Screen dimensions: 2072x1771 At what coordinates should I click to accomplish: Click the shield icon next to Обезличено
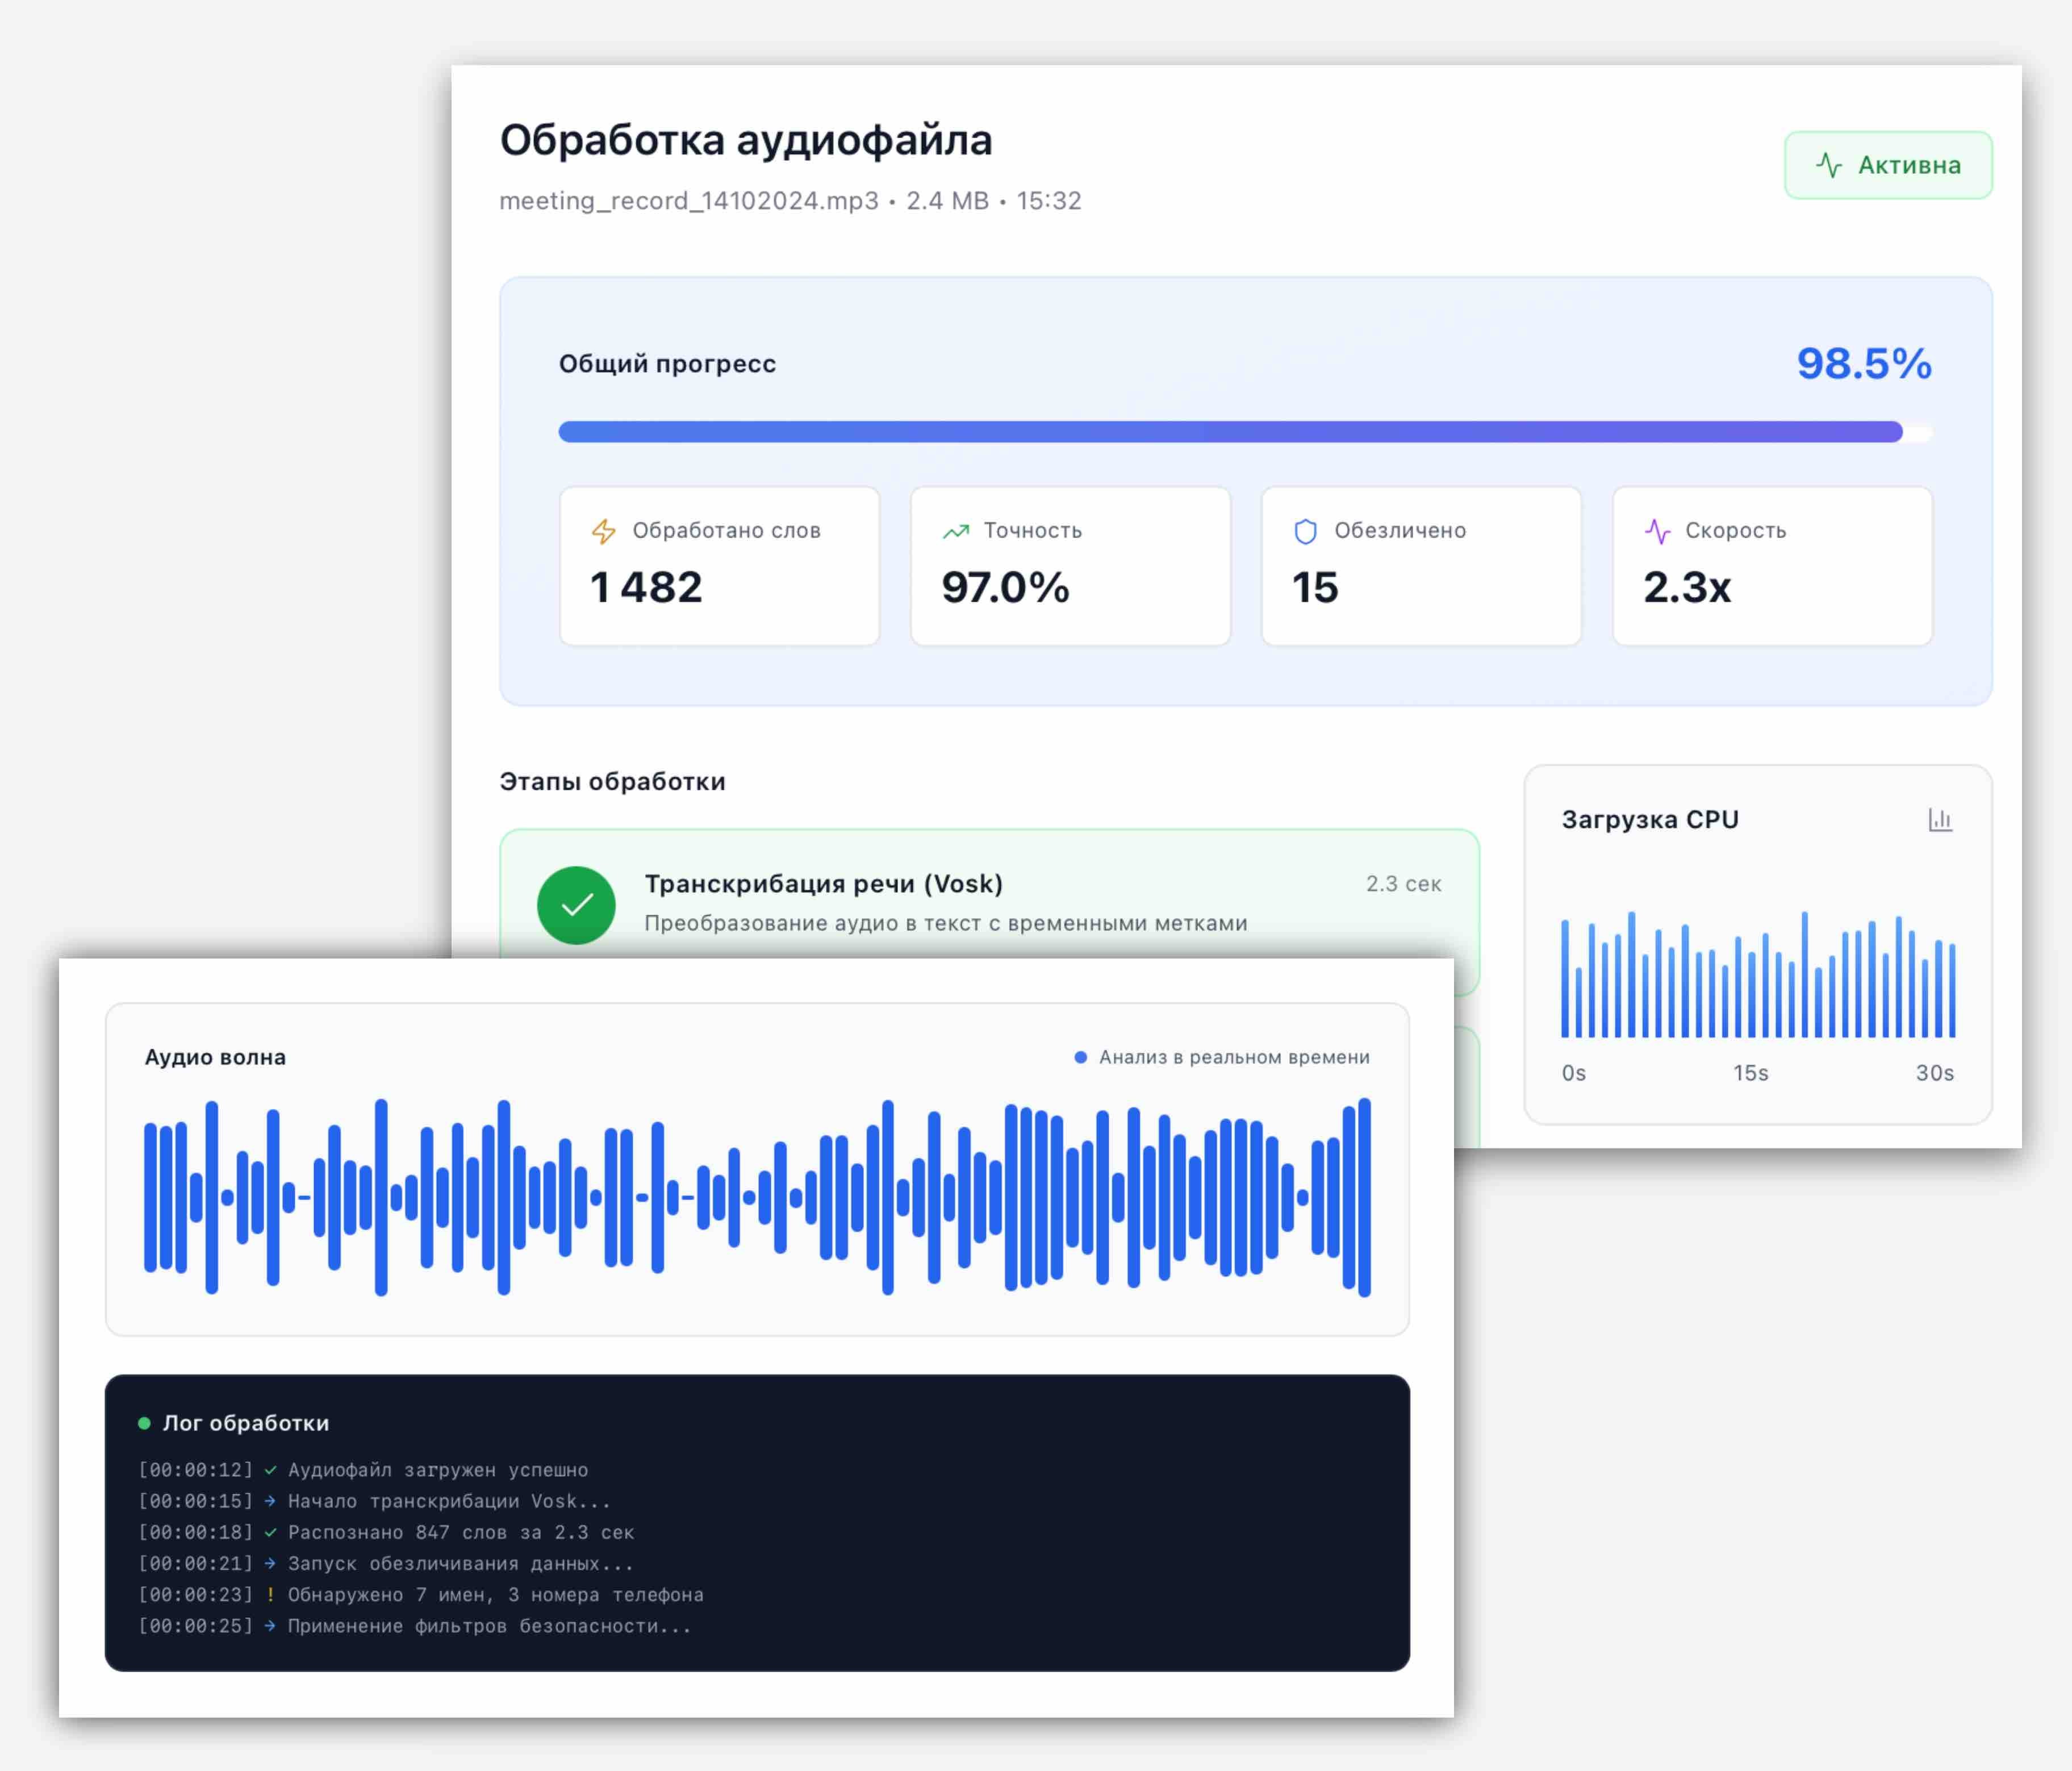click(1305, 531)
